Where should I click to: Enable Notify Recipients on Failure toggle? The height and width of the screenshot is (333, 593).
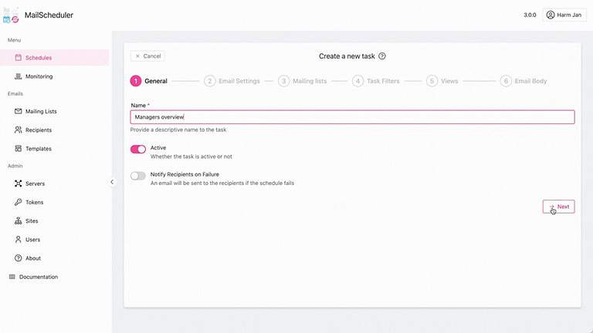pyautogui.click(x=138, y=176)
